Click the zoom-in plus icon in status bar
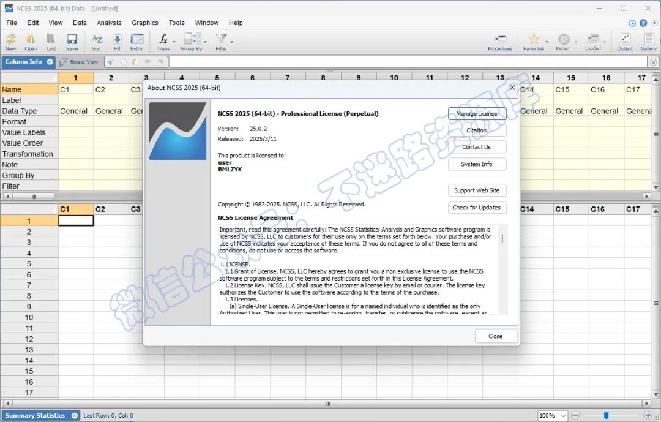661x422 pixels. 648,416
